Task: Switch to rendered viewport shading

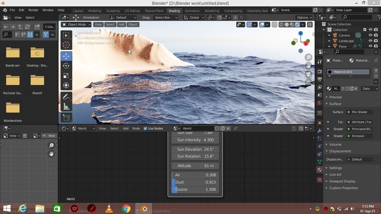Action: pos(297,25)
